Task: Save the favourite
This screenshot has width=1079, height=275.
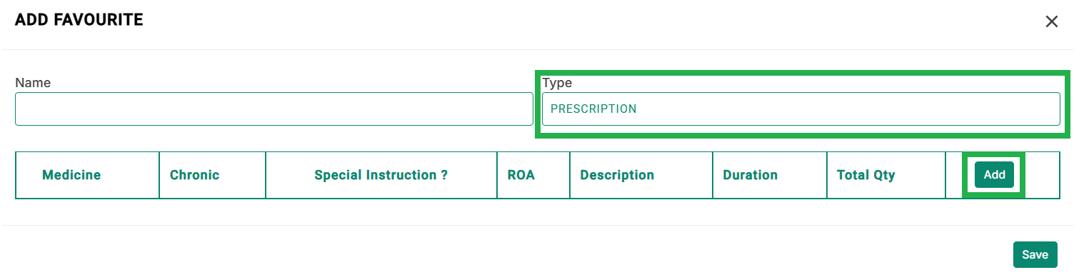Action: tap(1035, 254)
